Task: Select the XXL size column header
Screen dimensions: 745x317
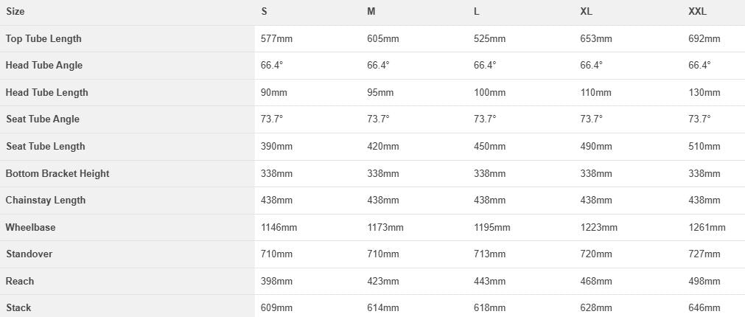Action: (x=698, y=11)
